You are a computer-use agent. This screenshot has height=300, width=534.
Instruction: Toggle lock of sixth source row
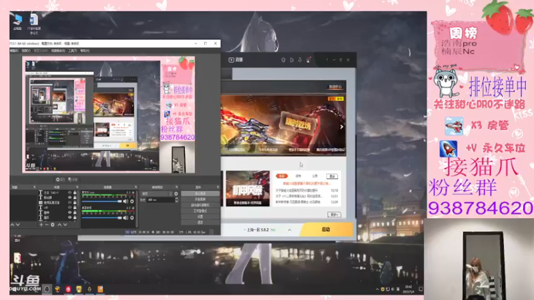click(75, 217)
